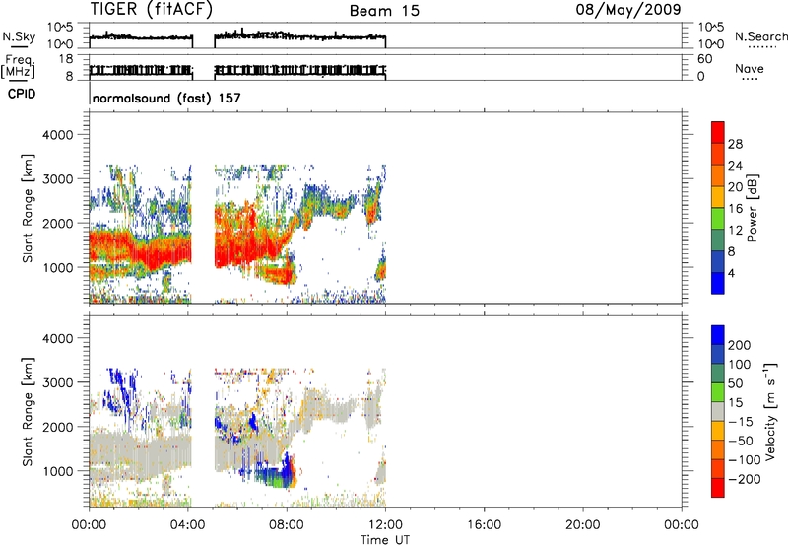Click the 20:00 time axis label
This screenshot has width=788, height=546.
(x=582, y=525)
